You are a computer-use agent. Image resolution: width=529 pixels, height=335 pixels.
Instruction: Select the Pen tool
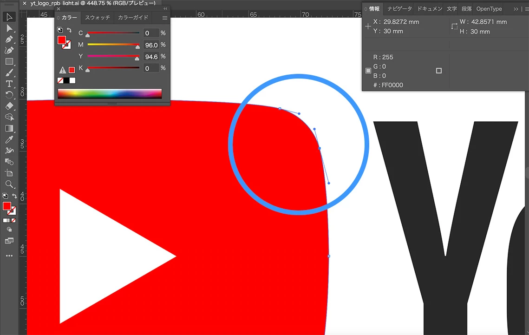pyautogui.click(x=9, y=39)
